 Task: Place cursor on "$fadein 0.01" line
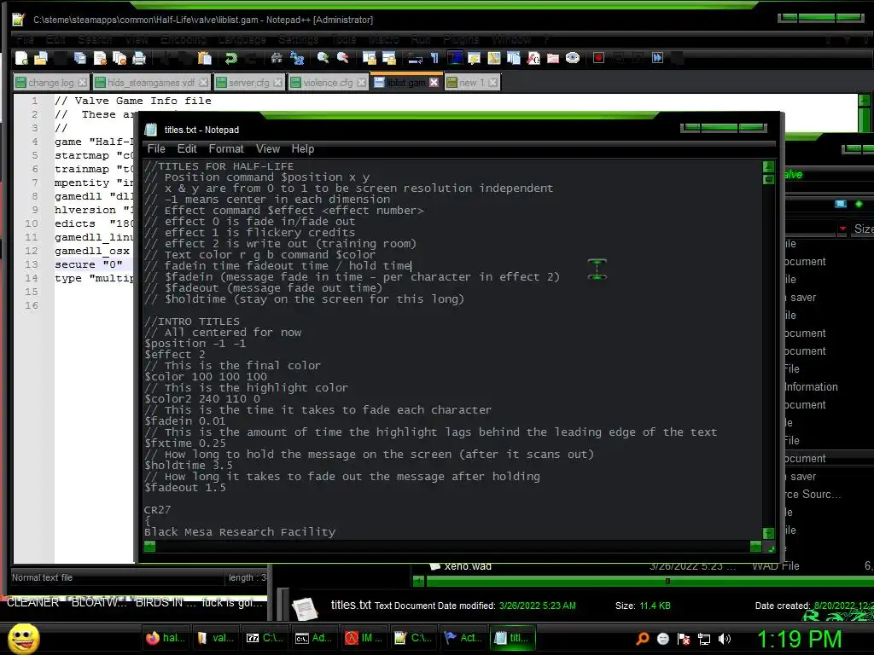coord(184,421)
